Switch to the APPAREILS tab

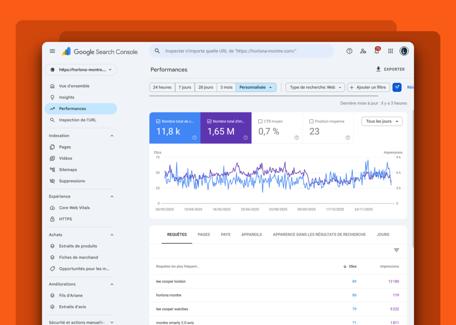tap(252, 234)
